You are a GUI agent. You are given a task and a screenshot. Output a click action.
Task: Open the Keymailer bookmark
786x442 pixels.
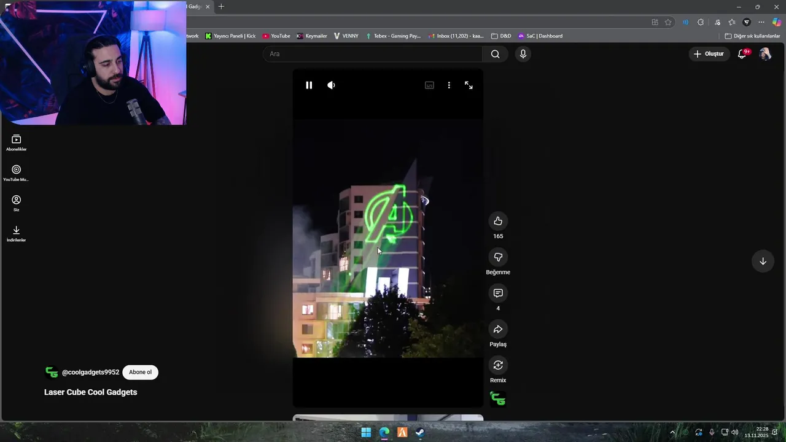point(312,36)
